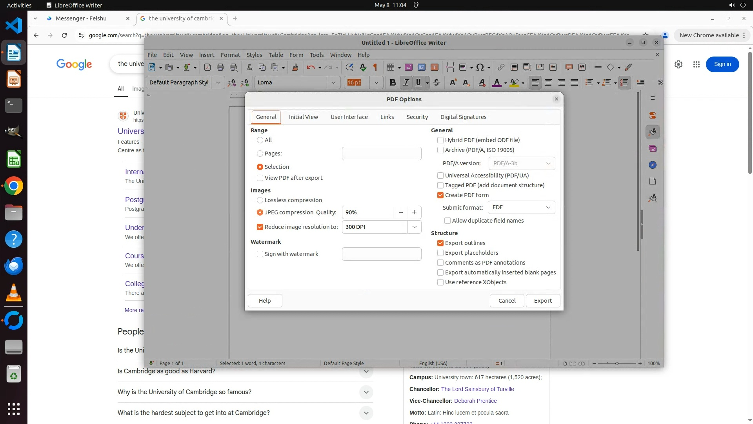
Task: Click the Print icon in toolbar
Action: [220, 68]
